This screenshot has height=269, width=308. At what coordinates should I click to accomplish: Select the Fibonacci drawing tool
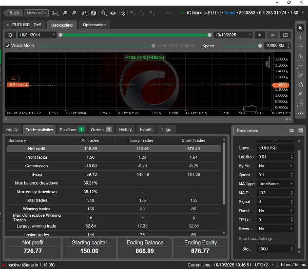(300, 85)
